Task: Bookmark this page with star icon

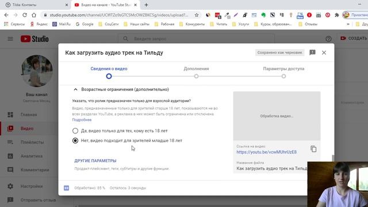Action: (197, 15)
